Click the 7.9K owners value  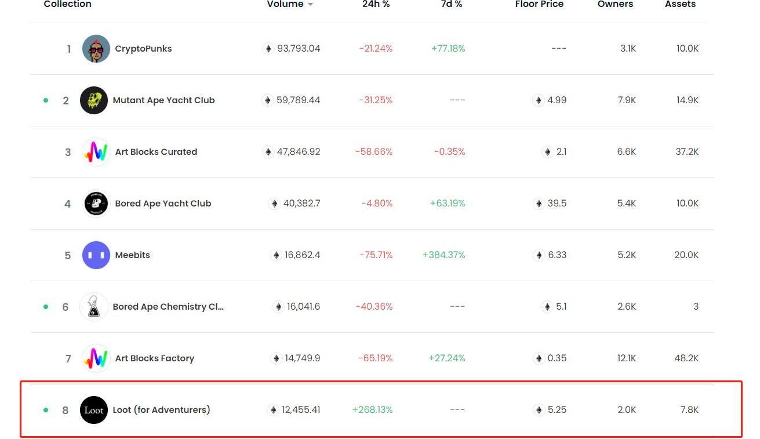tap(627, 100)
